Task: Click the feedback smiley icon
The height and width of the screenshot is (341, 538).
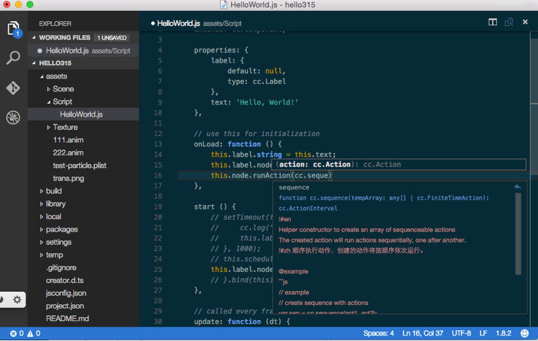Action: [x=524, y=333]
